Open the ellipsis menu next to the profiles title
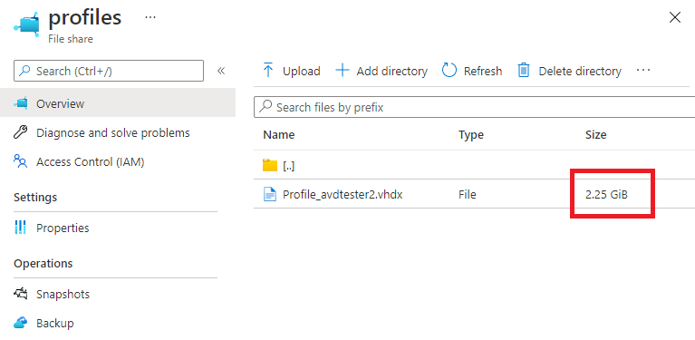The width and height of the screenshot is (695, 340). 150,17
